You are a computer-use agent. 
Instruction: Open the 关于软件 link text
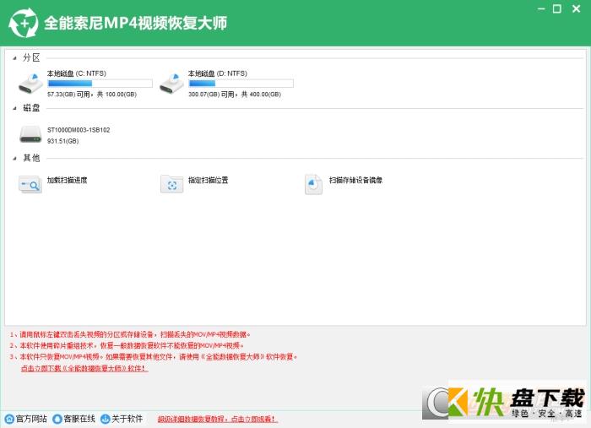pyautogui.click(x=127, y=419)
